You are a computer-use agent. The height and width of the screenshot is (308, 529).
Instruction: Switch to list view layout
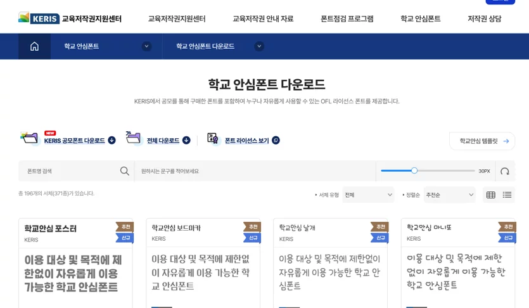click(x=507, y=195)
